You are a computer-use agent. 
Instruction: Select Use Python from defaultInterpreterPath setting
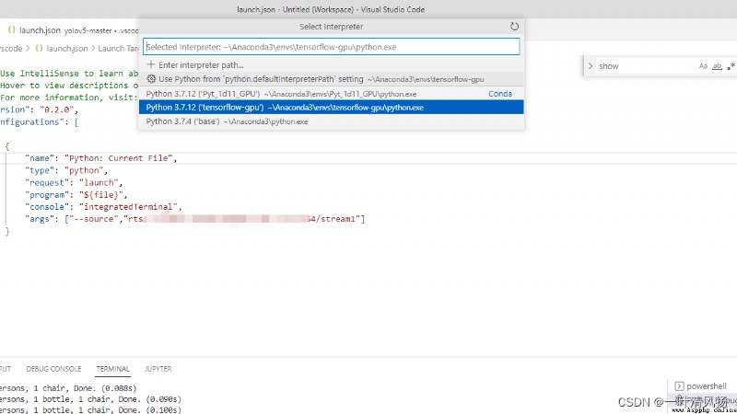332,79
